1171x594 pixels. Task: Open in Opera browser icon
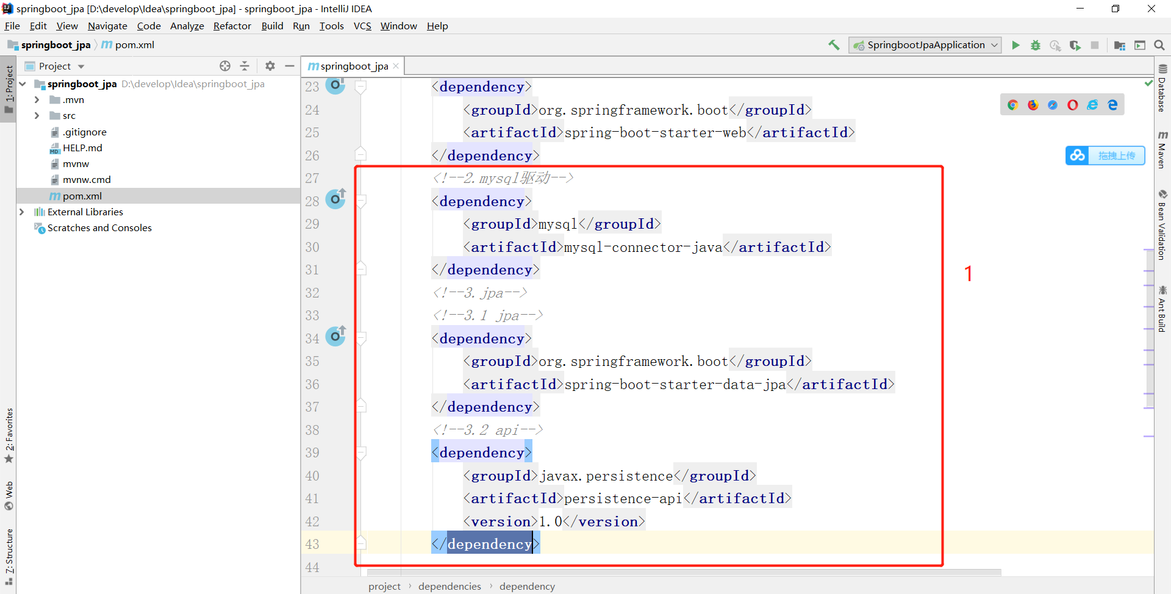click(x=1073, y=105)
